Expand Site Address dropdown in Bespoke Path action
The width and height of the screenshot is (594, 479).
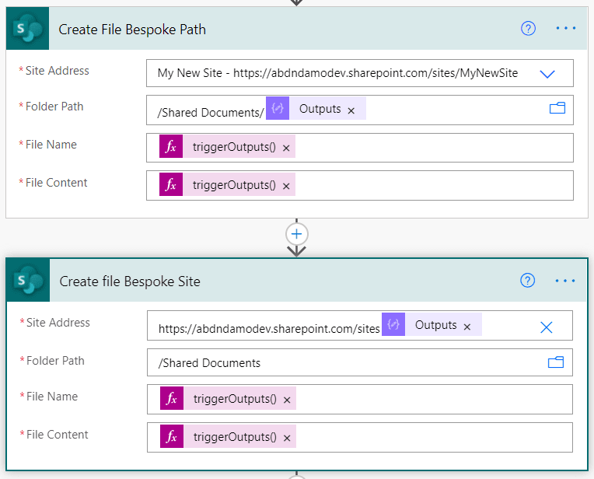pyautogui.click(x=547, y=74)
